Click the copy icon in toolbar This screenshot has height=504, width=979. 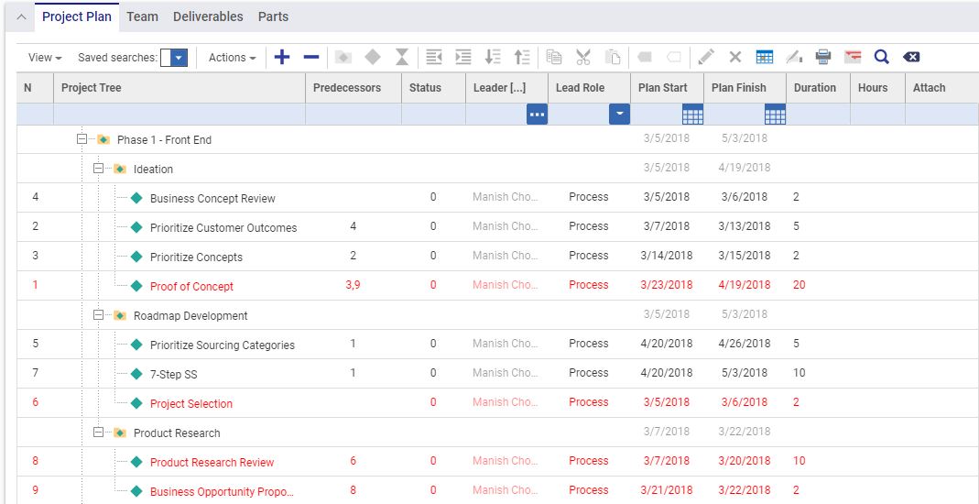pos(554,58)
